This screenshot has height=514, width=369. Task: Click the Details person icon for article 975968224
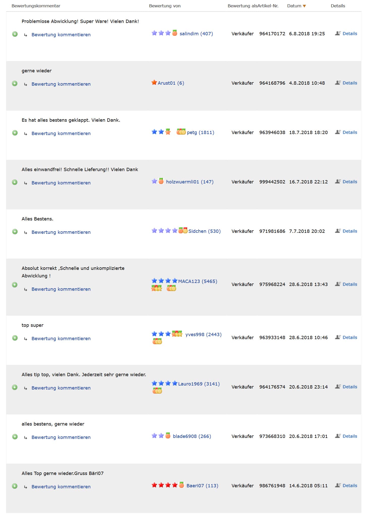coord(338,284)
